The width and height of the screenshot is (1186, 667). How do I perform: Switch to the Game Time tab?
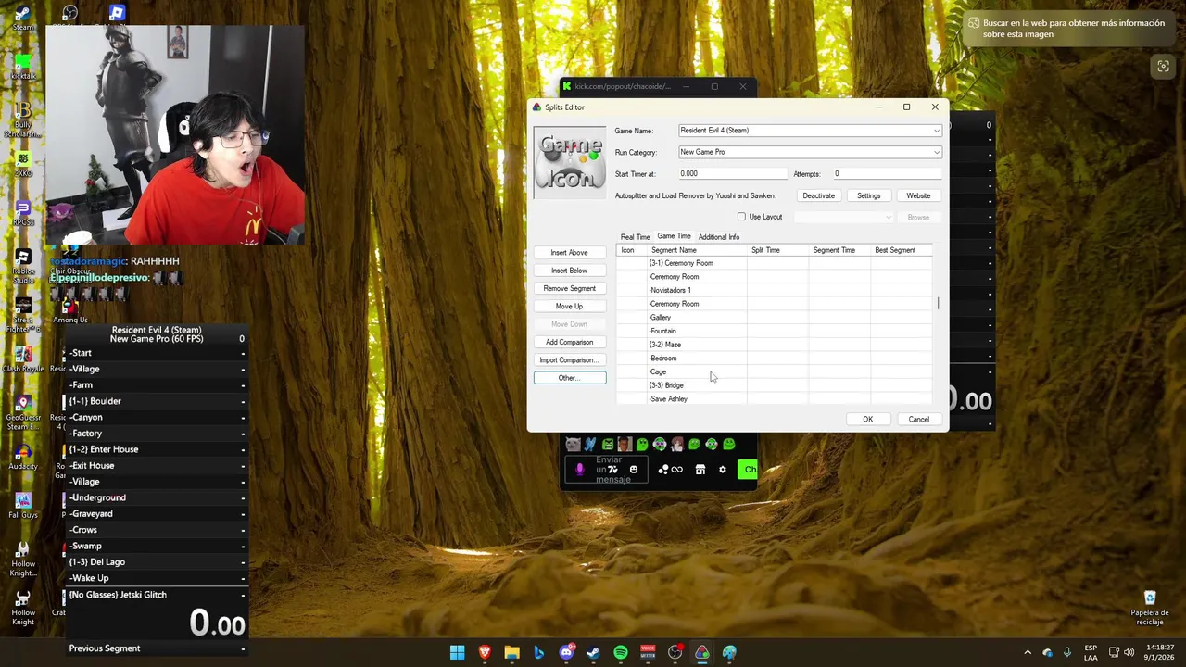674,236
